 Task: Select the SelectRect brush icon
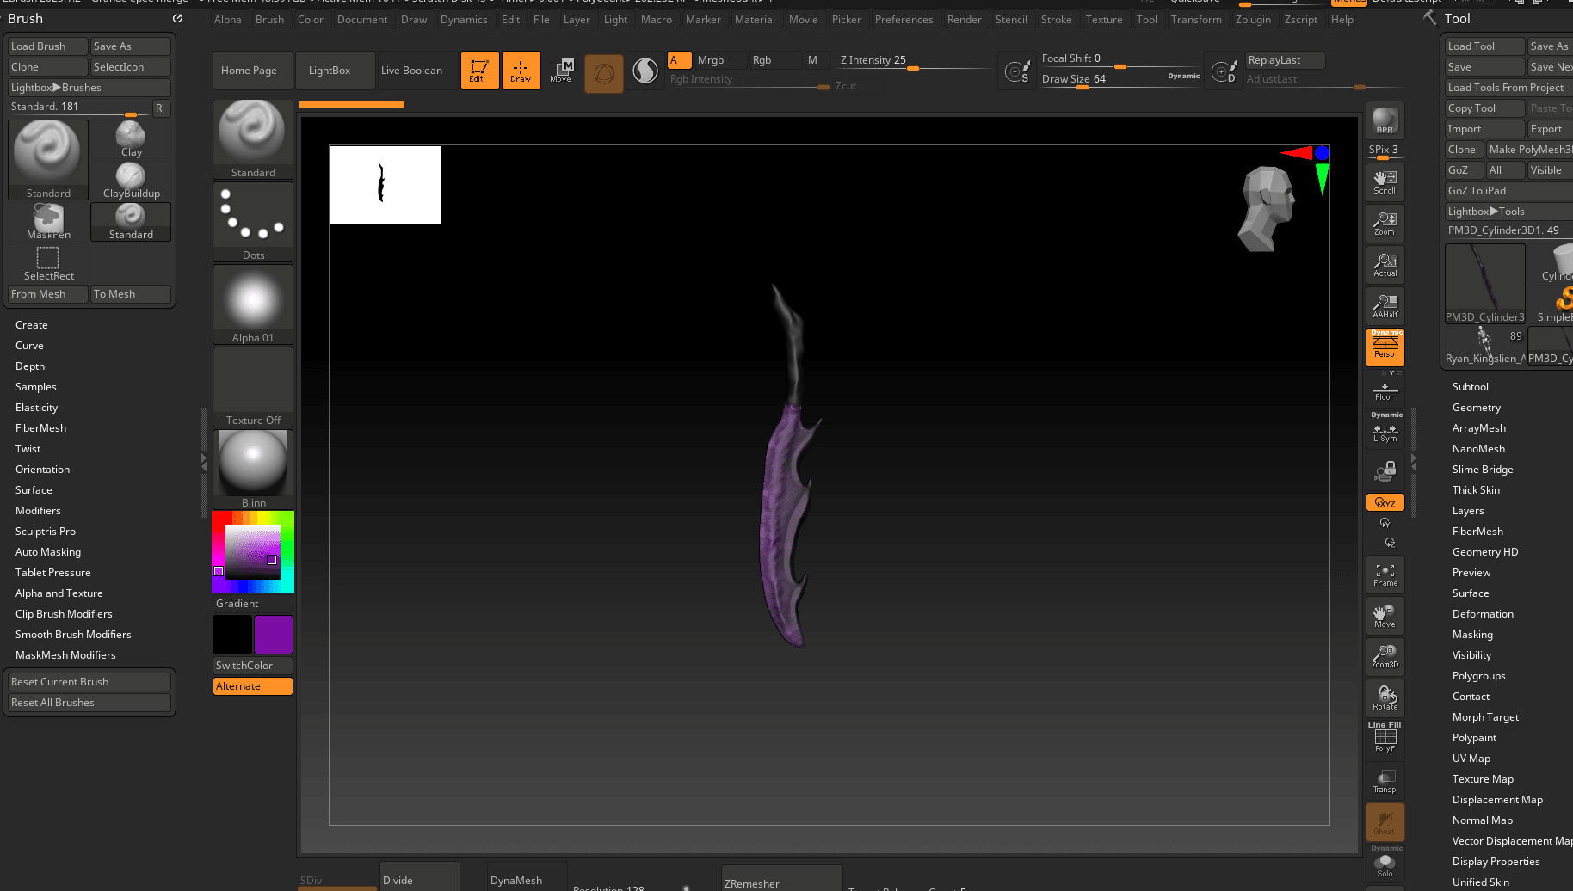pos(48,263)
